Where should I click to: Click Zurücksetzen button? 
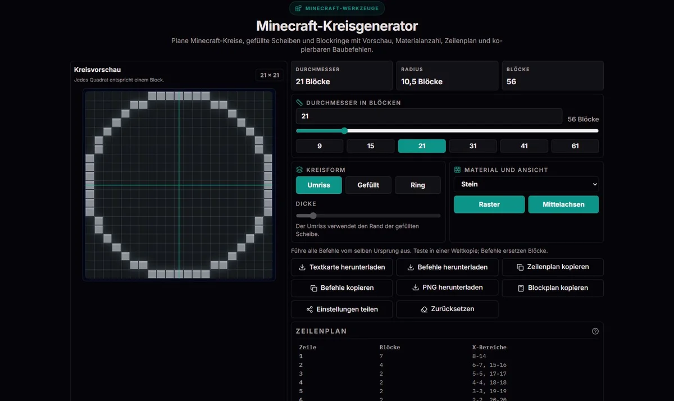point(447,309)
